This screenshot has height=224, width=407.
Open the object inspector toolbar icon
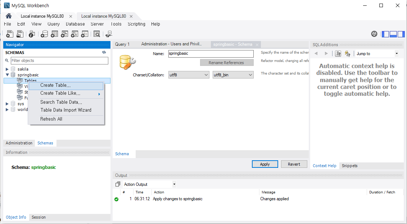(32, 34)
